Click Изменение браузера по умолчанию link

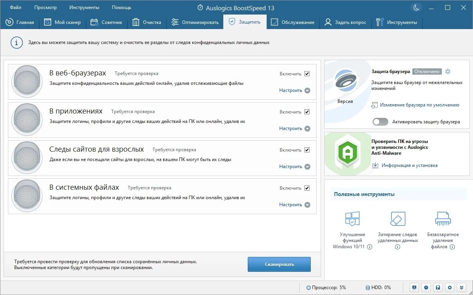coord(419,105)
